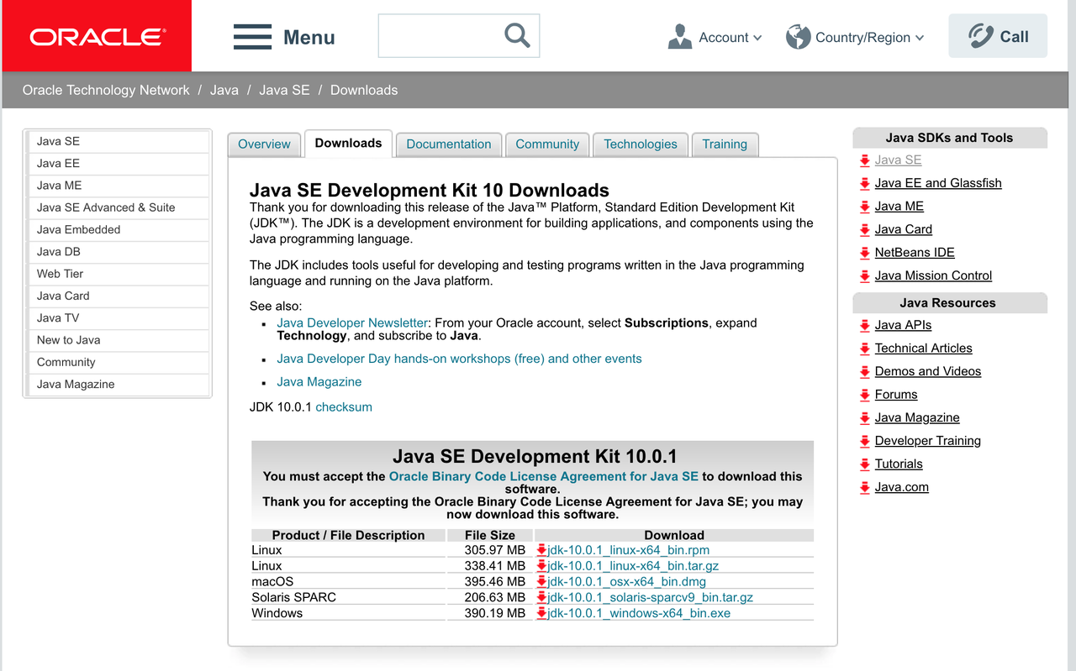Open Oracle Binary Code License Agreement link
The width and height of the screenshot is (1076, 671).
tap(544, 476)
